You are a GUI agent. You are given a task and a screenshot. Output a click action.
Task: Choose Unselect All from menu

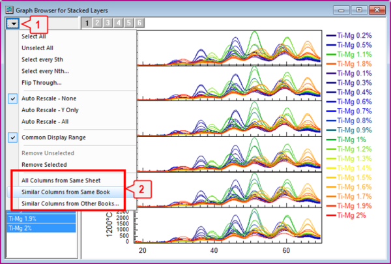pyautogui.click(x=37, y=48)
